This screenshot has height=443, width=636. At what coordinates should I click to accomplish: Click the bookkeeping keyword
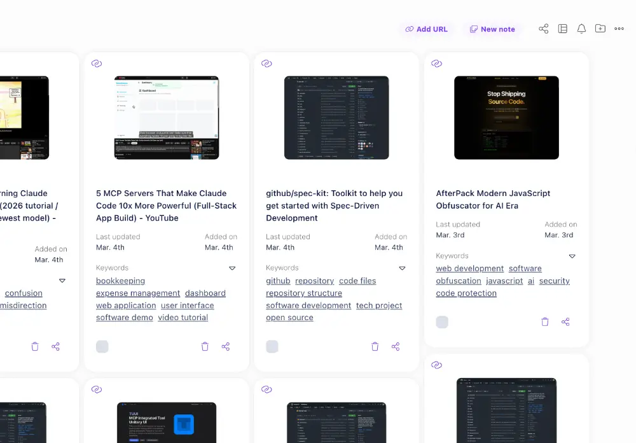pyautogui.click(x=120, y=281)
